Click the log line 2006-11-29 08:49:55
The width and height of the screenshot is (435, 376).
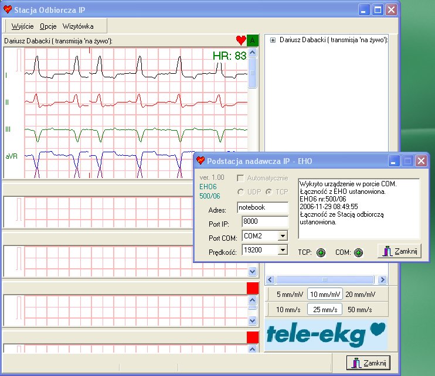coord(329,206)
